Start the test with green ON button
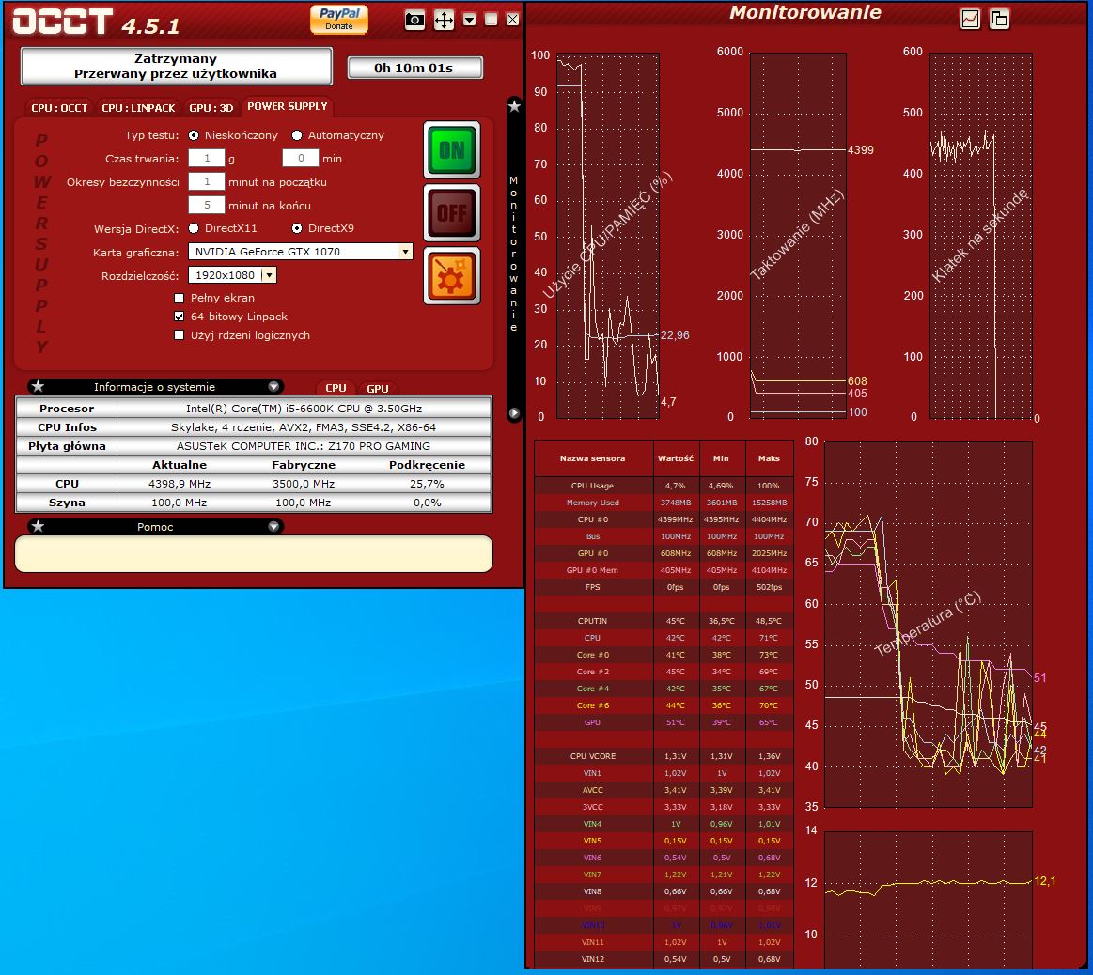Screen dimensions: 1093x975 pyautogui.click(x=452, y=150)
